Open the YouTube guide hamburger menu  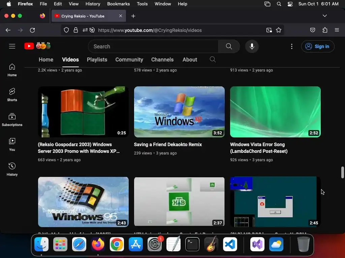click(12, 46)
